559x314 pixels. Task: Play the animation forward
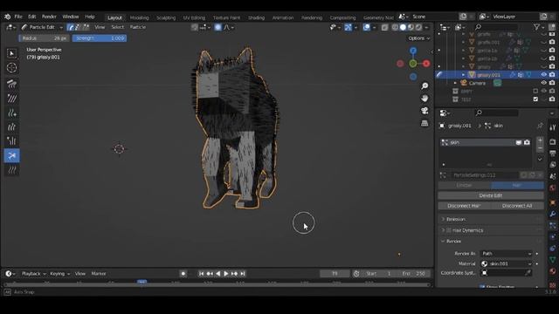226,274
